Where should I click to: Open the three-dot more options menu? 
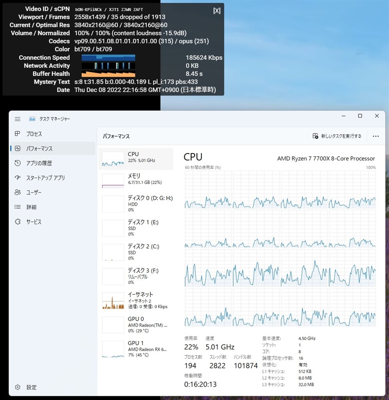coord(376,136)
